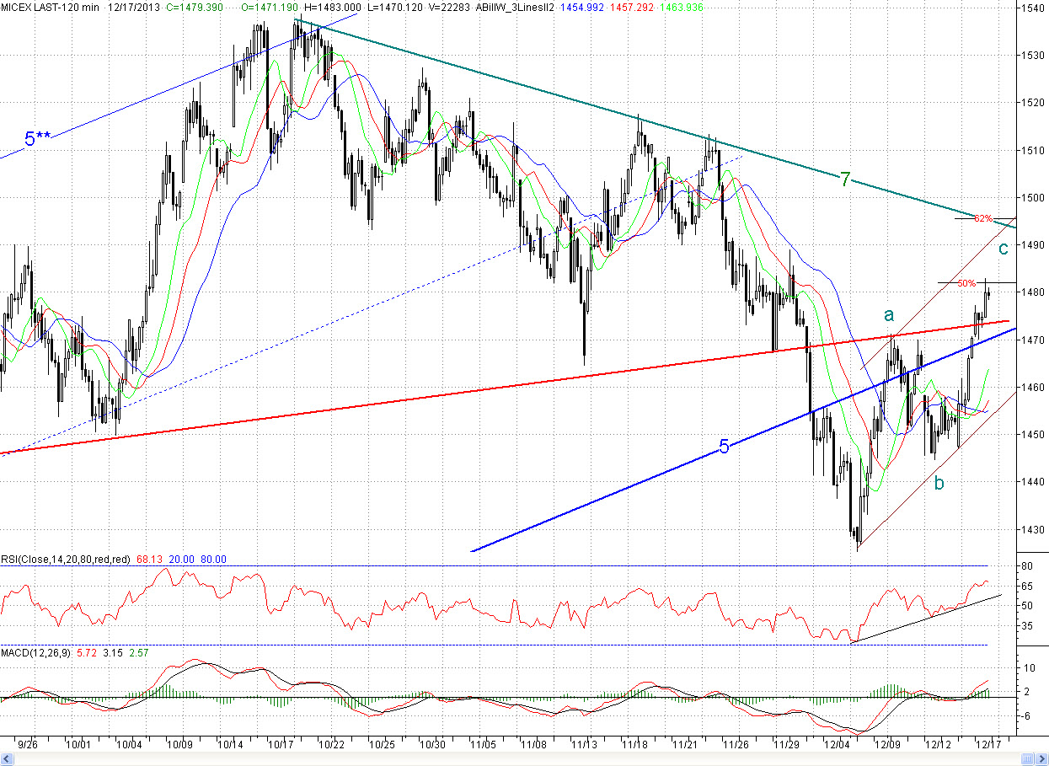Select the green '7' trendline label
Screen dimensions: 1049x766
click(x=845, y=178)
